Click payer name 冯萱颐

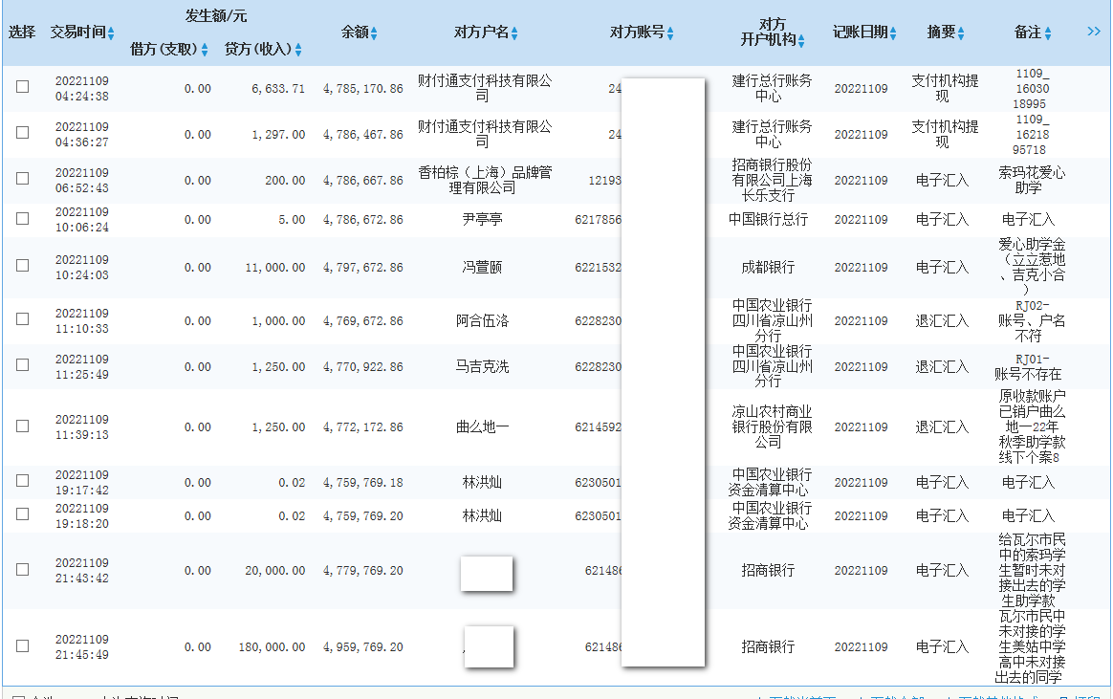(x=482, y=268)
